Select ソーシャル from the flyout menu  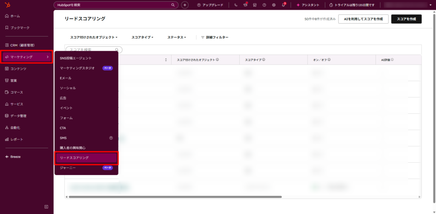[x=68, y=88]
